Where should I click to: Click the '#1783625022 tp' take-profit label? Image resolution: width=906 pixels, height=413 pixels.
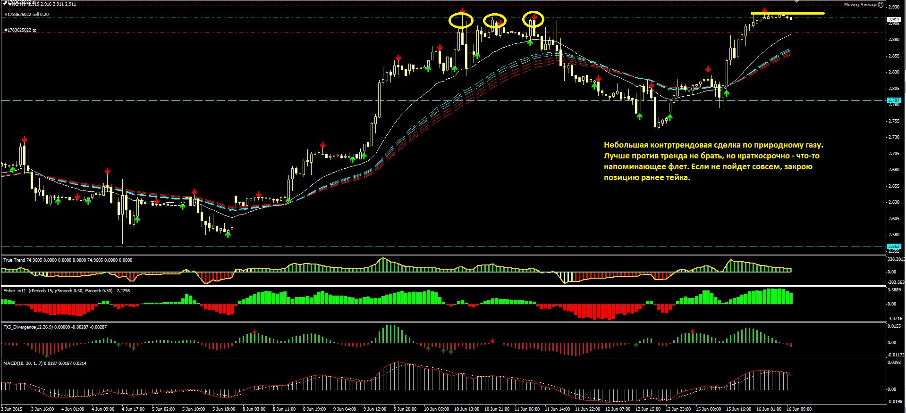point(20,30)
